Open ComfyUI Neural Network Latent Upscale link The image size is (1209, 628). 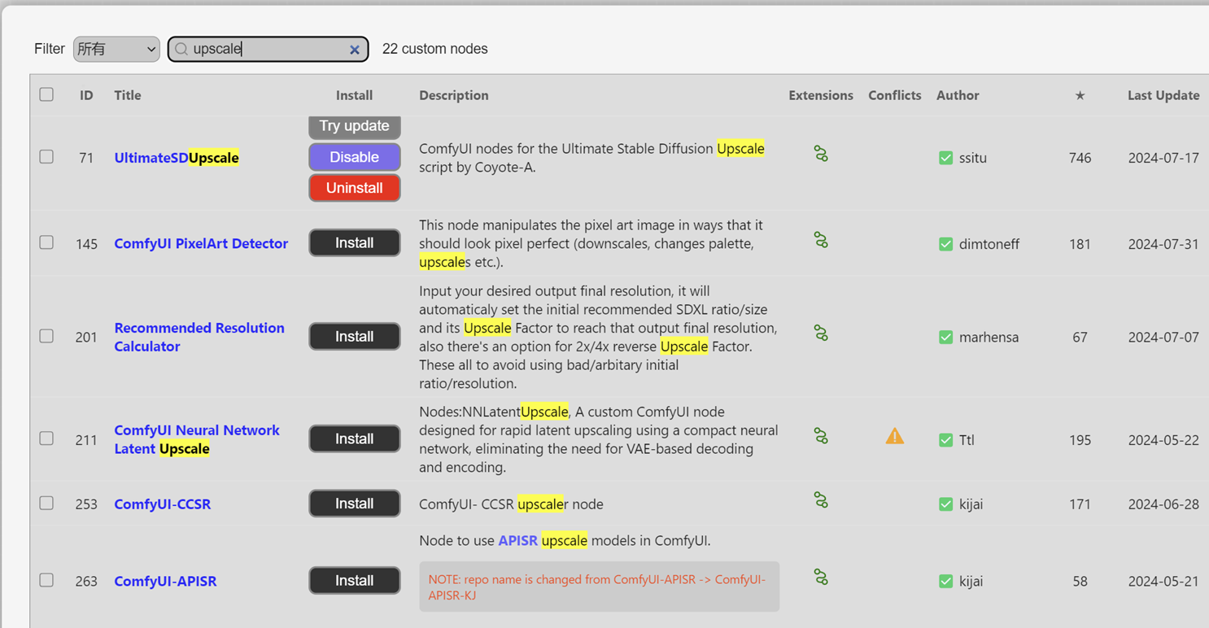(x=197, y=439)
